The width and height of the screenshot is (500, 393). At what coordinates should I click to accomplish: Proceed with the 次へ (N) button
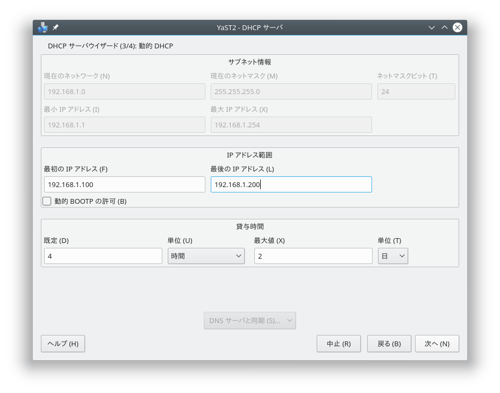pyautogui.click(x=437, y=344)
